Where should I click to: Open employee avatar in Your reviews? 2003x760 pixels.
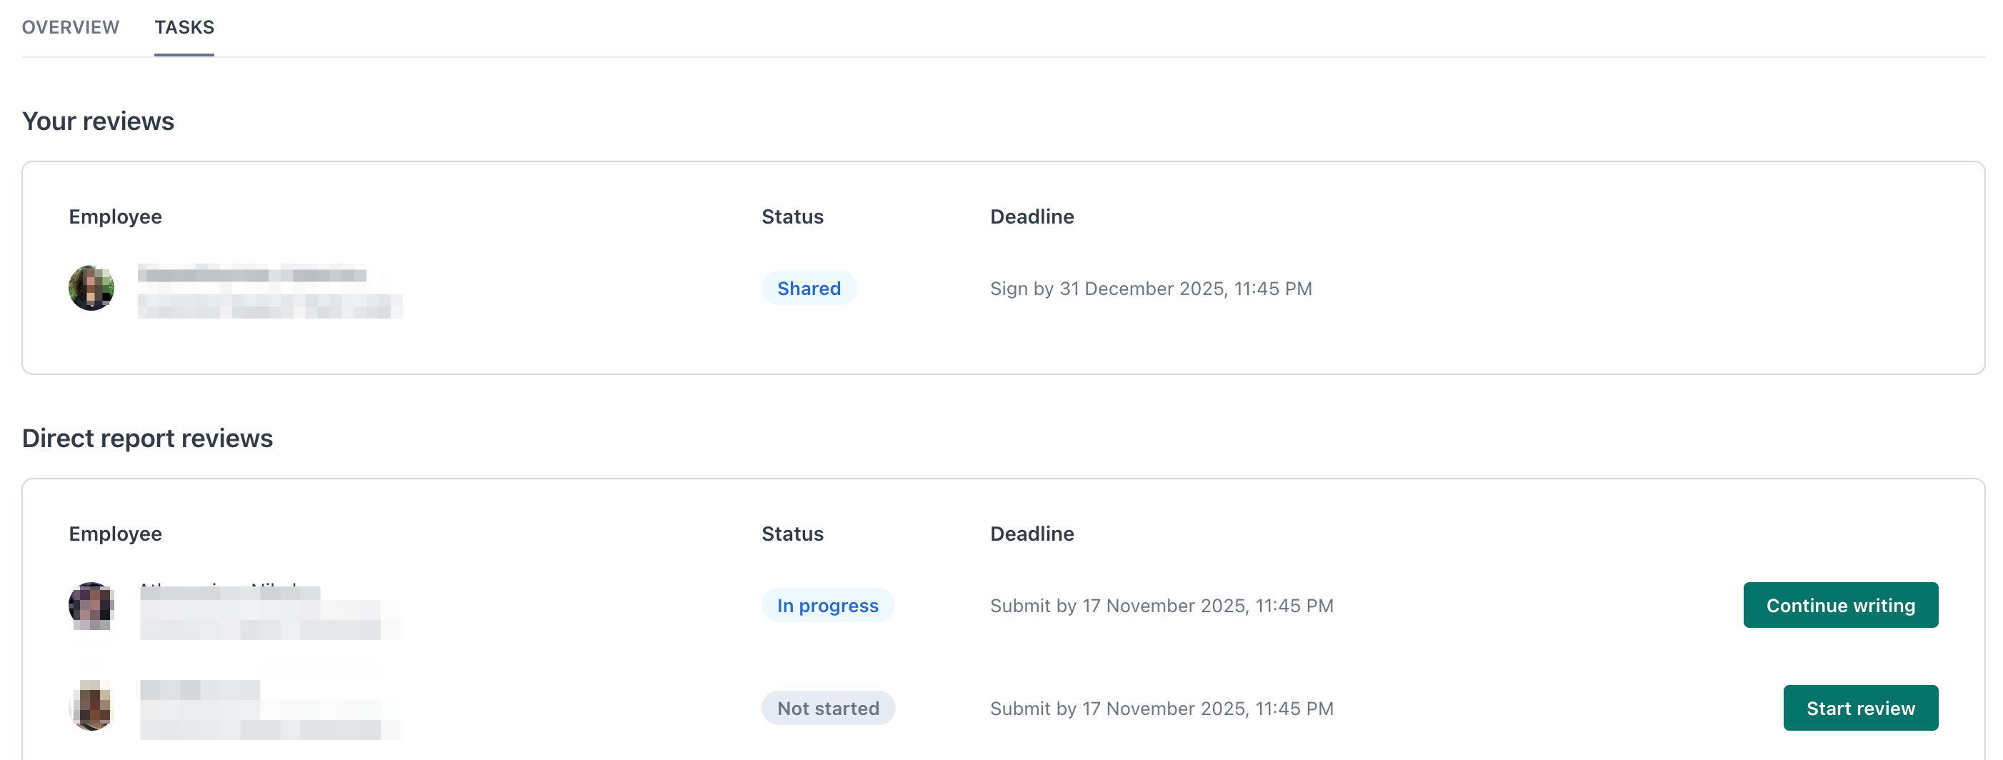point(91,288)
